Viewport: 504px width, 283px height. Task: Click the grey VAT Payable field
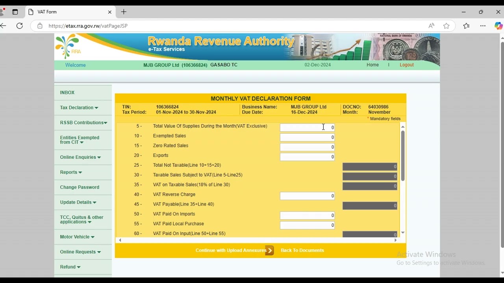[370, 206]
